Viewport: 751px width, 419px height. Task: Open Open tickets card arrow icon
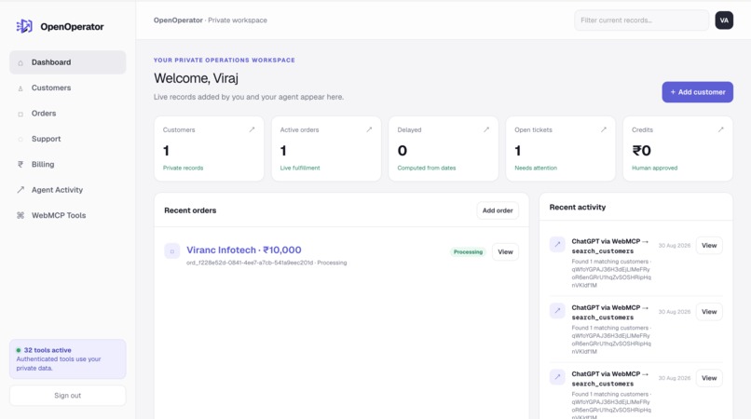click(604, 129)
